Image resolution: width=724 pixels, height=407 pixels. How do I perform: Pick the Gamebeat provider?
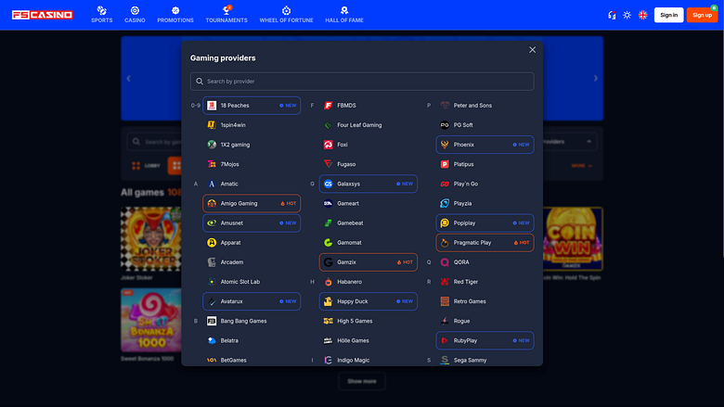click(368, 223)
